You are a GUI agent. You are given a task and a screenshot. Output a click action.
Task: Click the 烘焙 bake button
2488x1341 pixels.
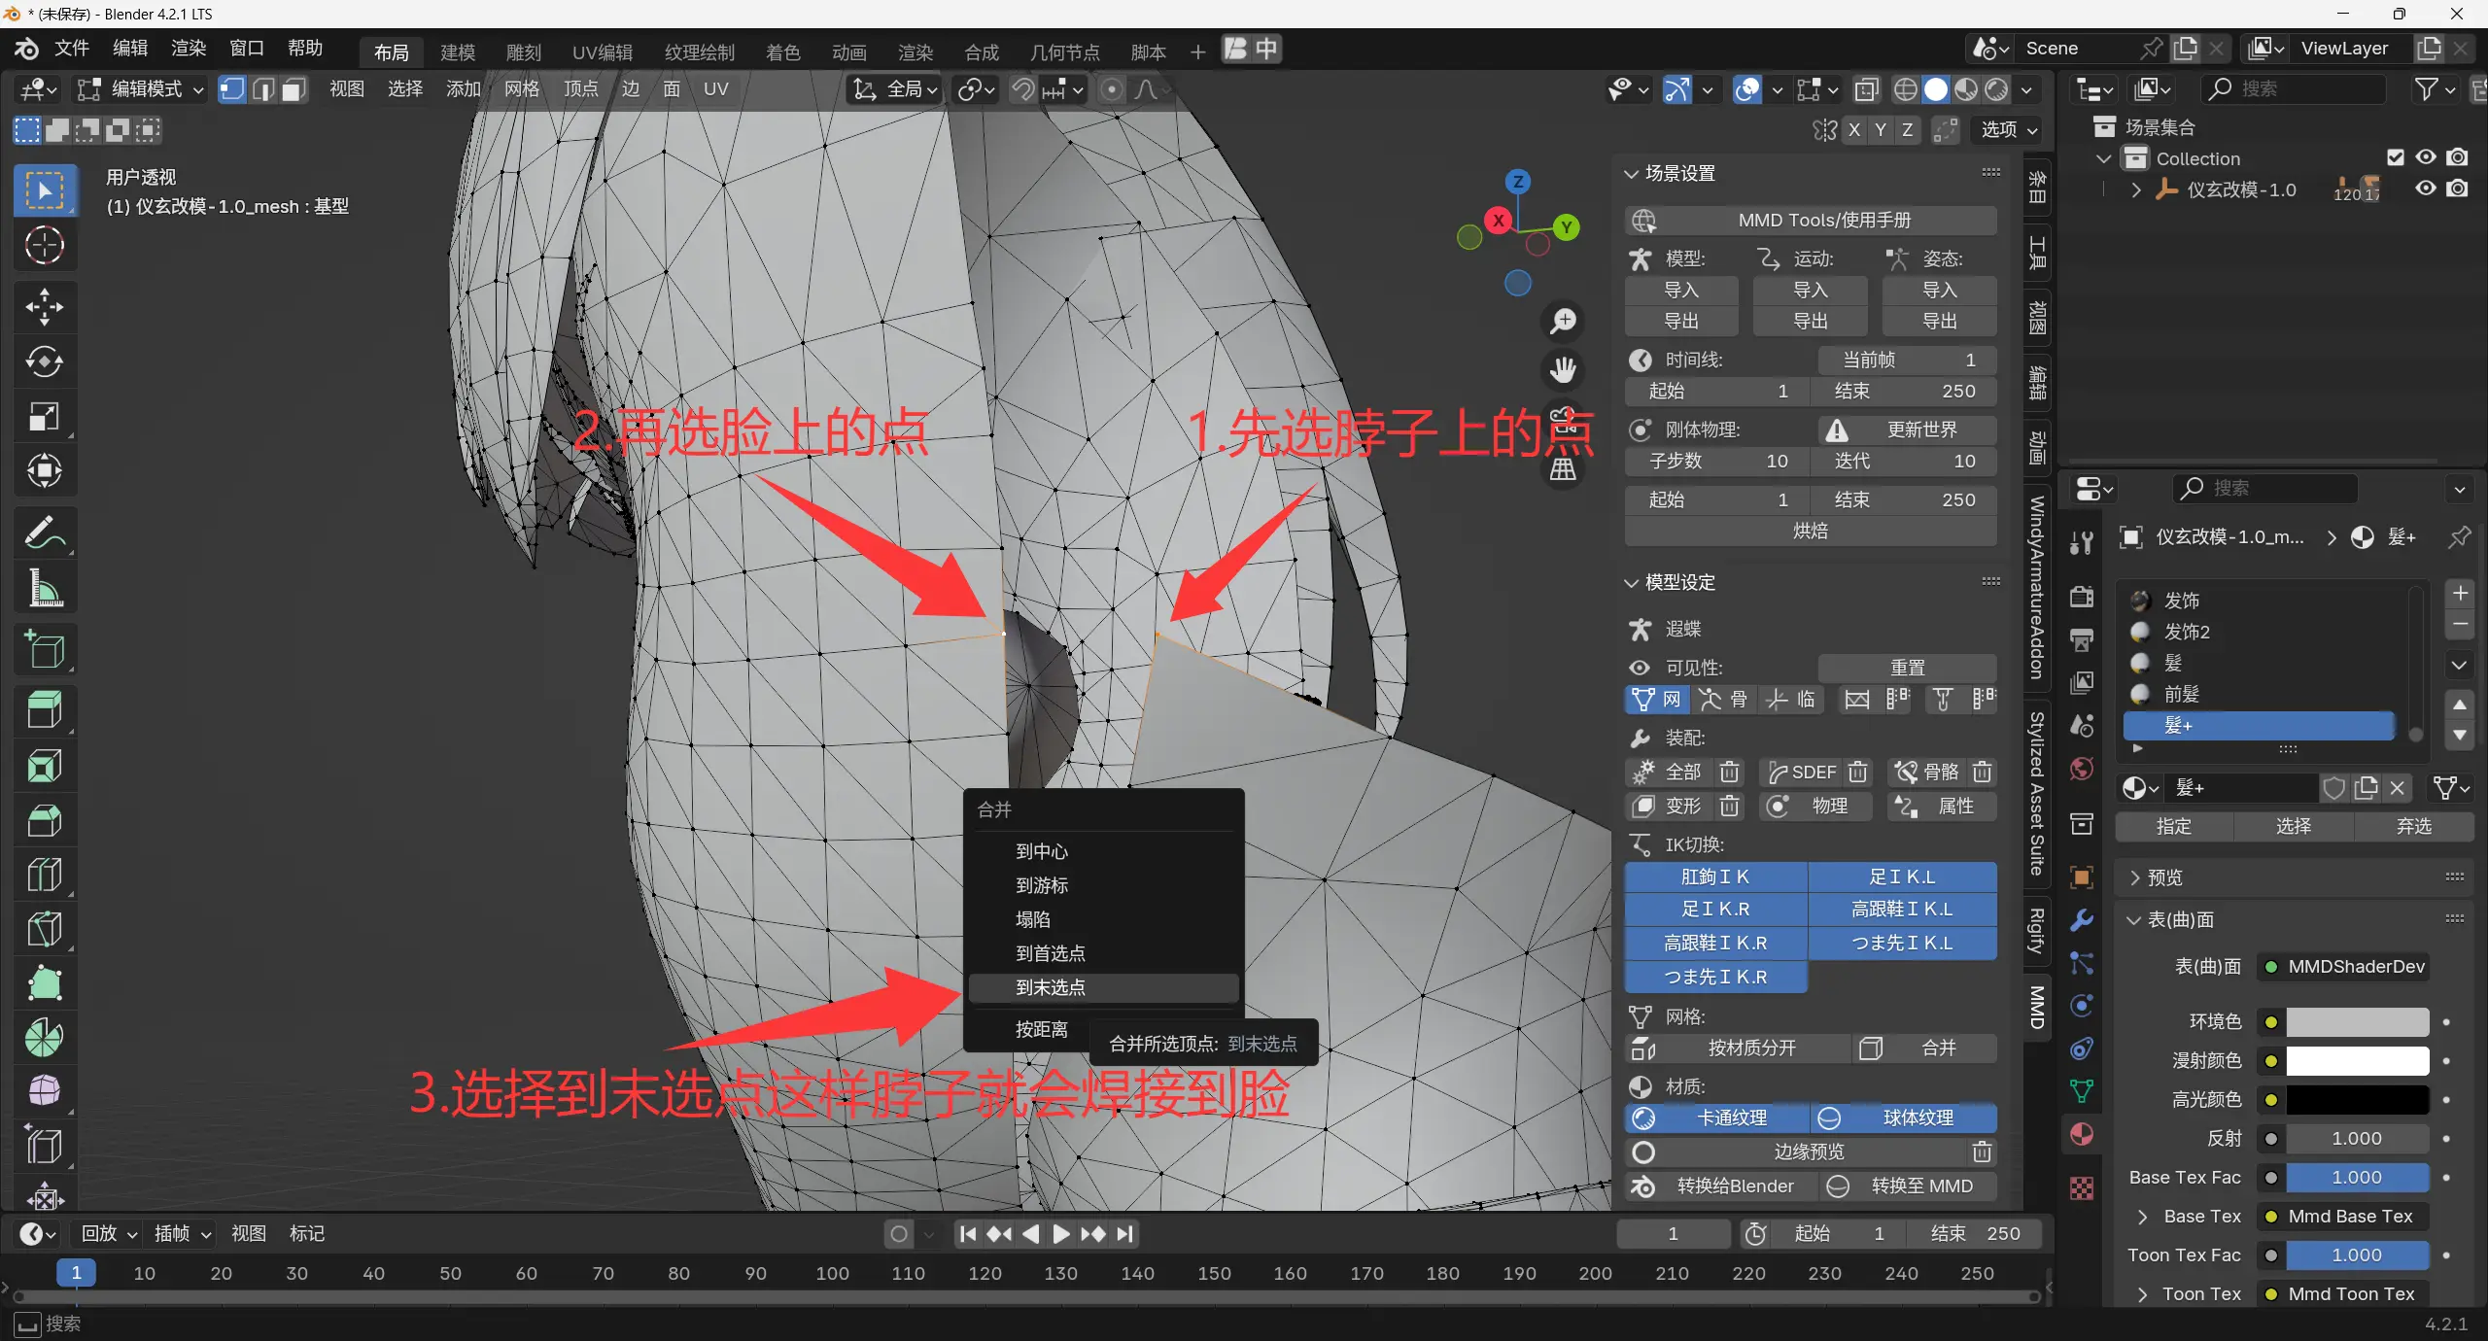1810,531
